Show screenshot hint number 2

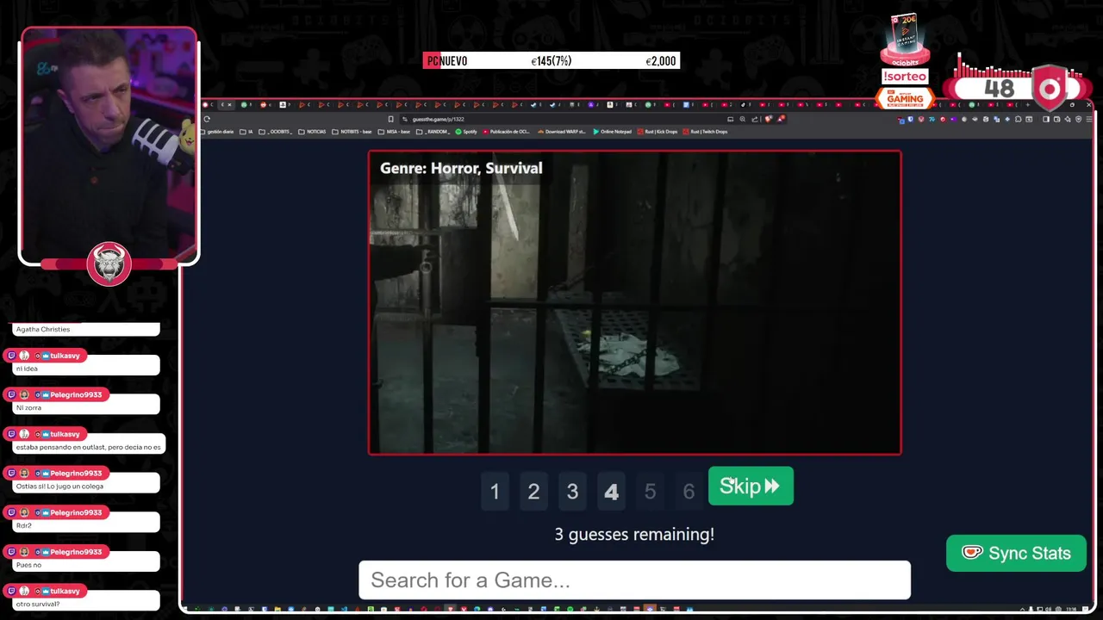[x=533, y=491]
